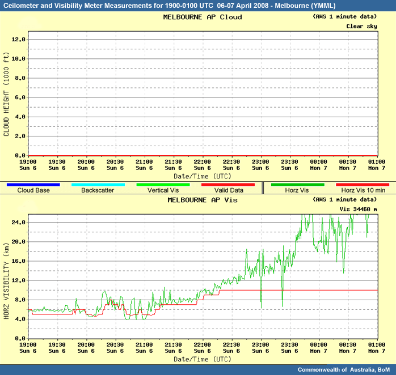Image resolution: width=396 pixels, height=375 pixels.
Task: Click the red Horz Vis 10 min swatch
Action: click(363, 185)
